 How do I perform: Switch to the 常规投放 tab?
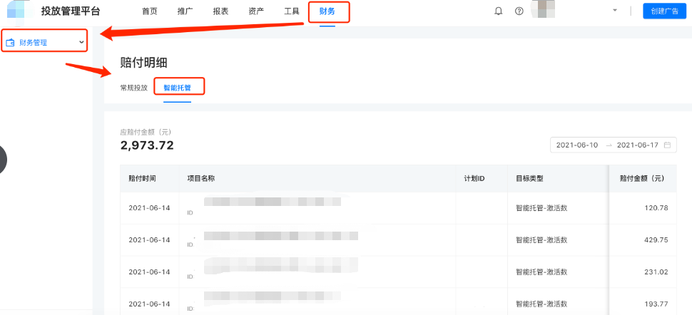(x=133, y=88)
